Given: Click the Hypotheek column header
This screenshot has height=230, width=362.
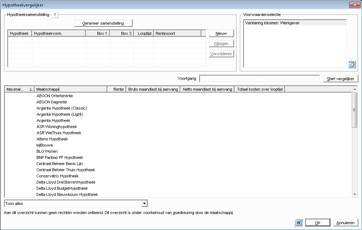Looking at the screenshot, I should [x=20, y=33].
